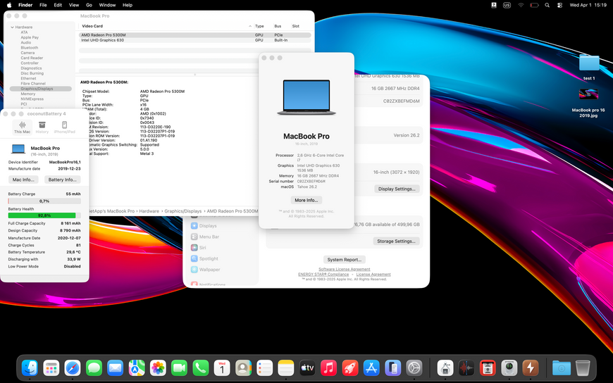Open the Downloads folder in Dock

[x=562, y=368]
